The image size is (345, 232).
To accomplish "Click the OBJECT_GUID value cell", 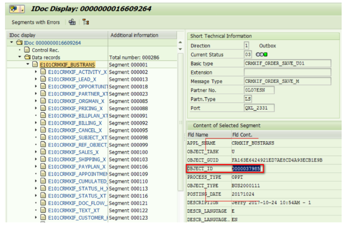I will pyautogui.click(x=277, y=160).
